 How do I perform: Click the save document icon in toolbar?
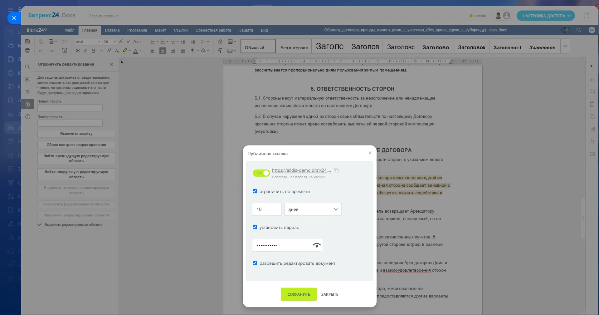click(27, 42)
